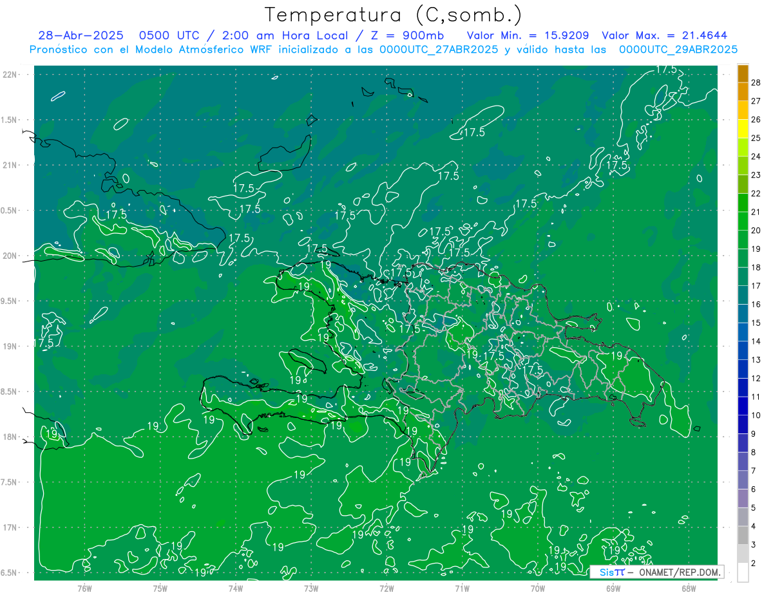Click the color scale label "22"
This screenshot has width=773, height=597.
tap(756, 193)
